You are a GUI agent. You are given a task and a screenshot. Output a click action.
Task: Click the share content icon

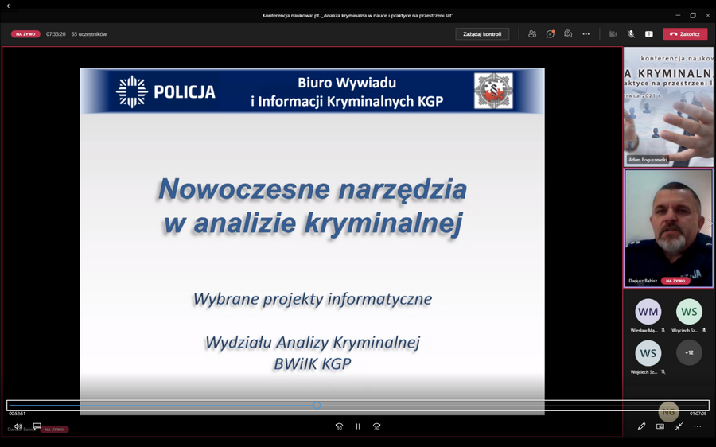coord(648,34)
